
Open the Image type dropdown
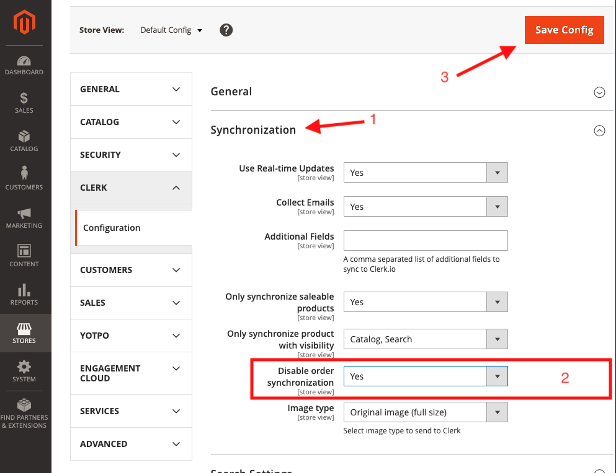426,412
